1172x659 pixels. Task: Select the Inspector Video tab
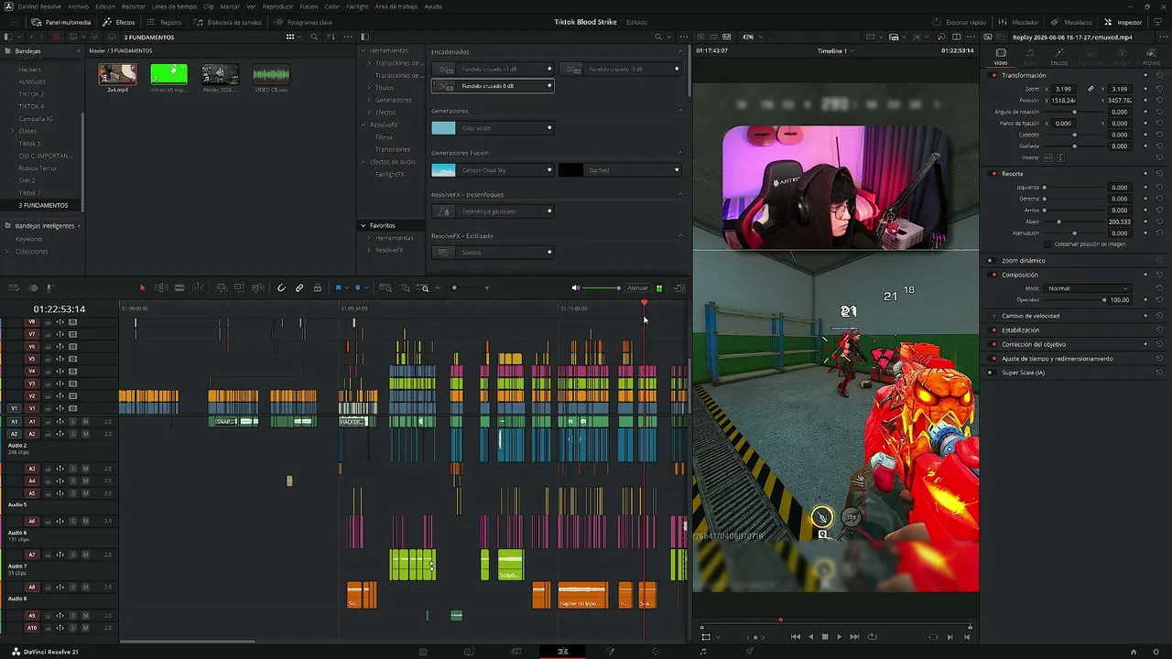pos(1001,57)
